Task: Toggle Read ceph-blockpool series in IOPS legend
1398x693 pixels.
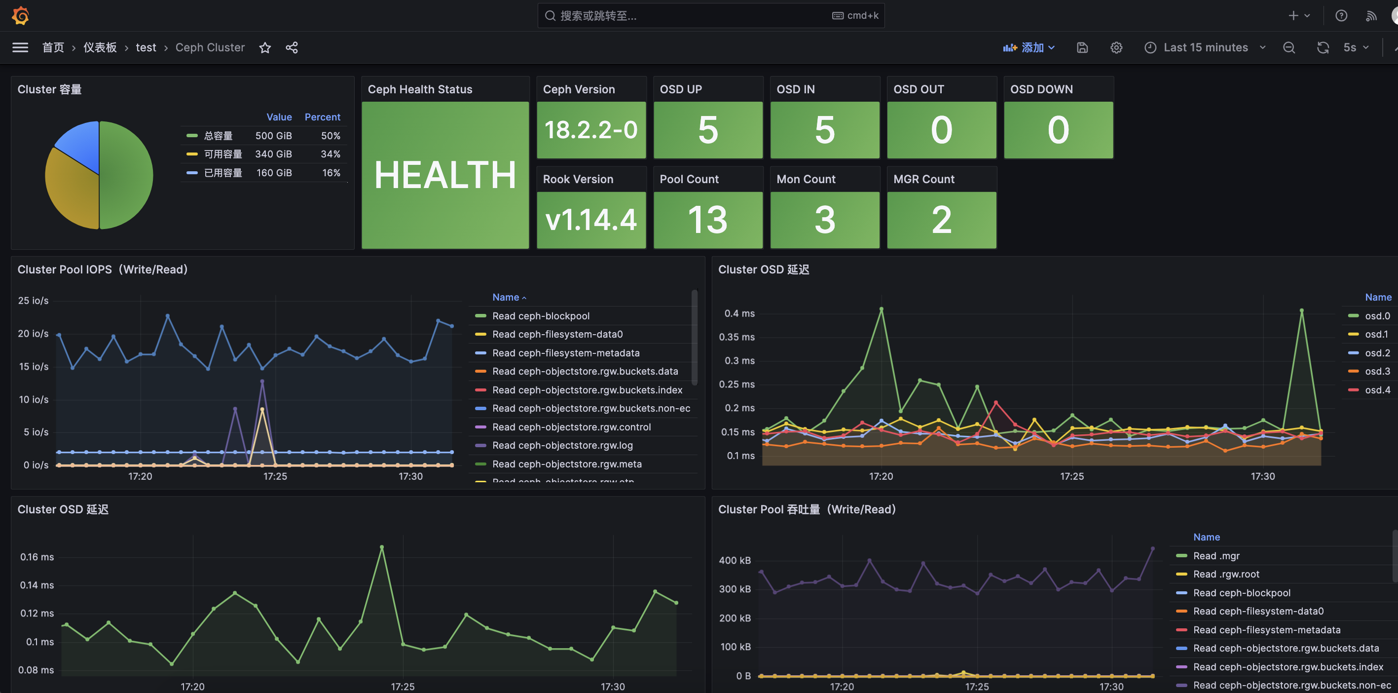Action: 541,316
